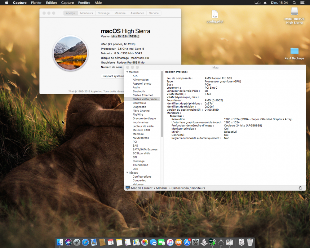
Task: Switch to the Stockage tab
Action: click(104, 13)
